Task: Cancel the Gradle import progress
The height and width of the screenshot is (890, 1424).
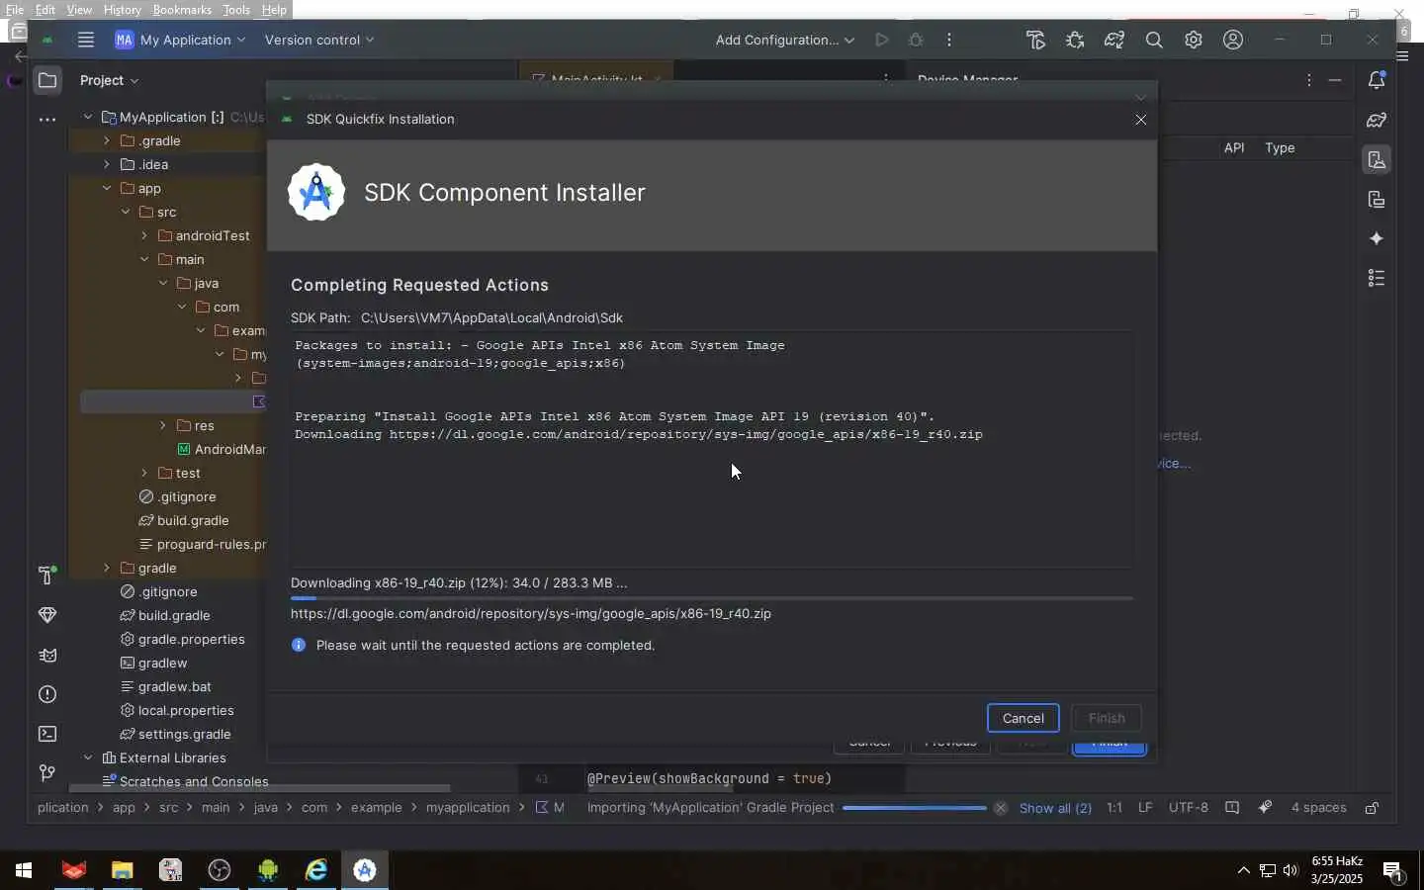Action: 1001,808
